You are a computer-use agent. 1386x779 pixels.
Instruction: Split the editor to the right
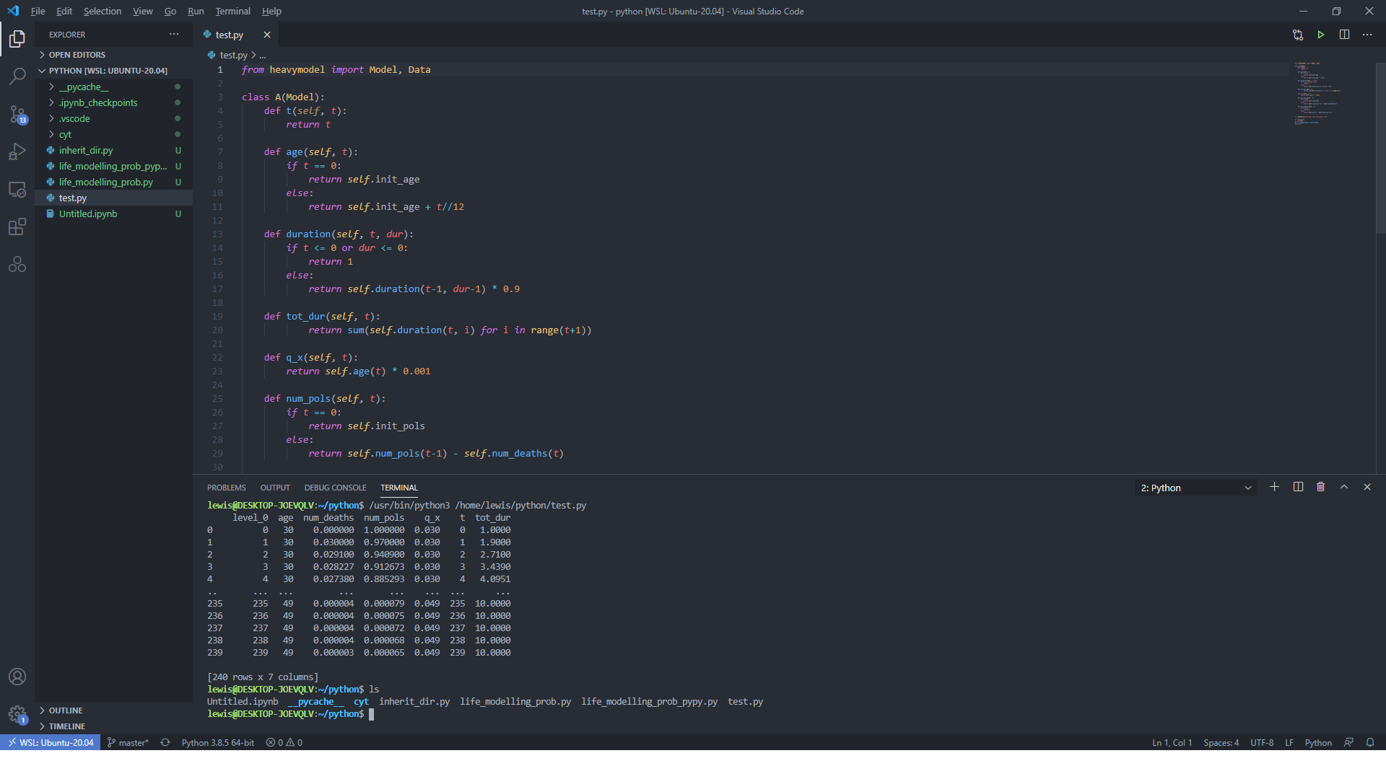coord(1344,35)
